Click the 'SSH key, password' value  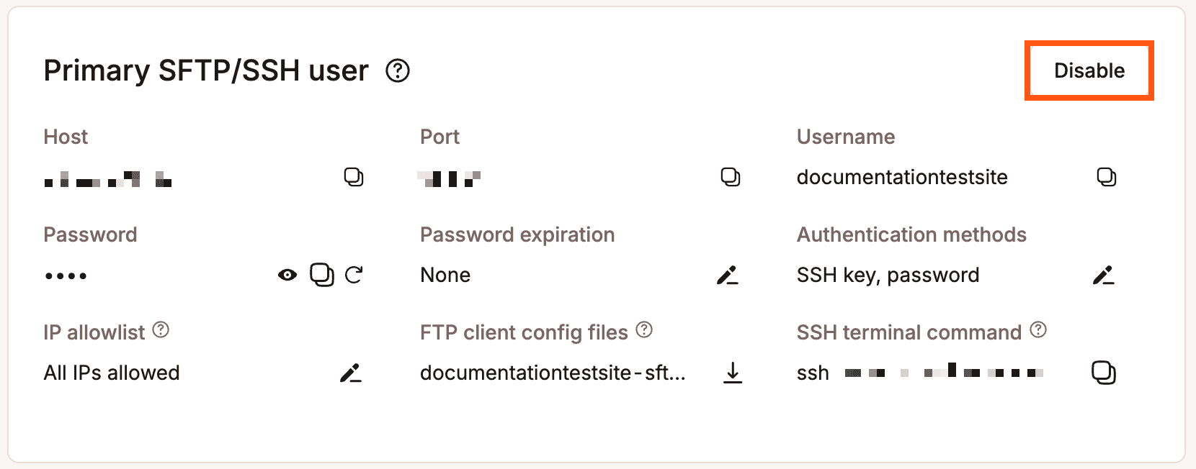(888, 275)
